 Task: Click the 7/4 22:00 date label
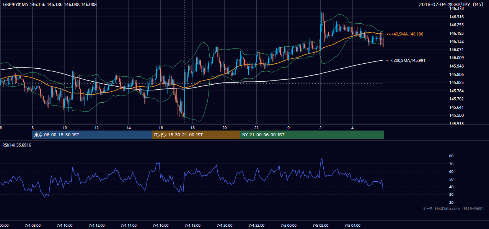tap(256, 225)
